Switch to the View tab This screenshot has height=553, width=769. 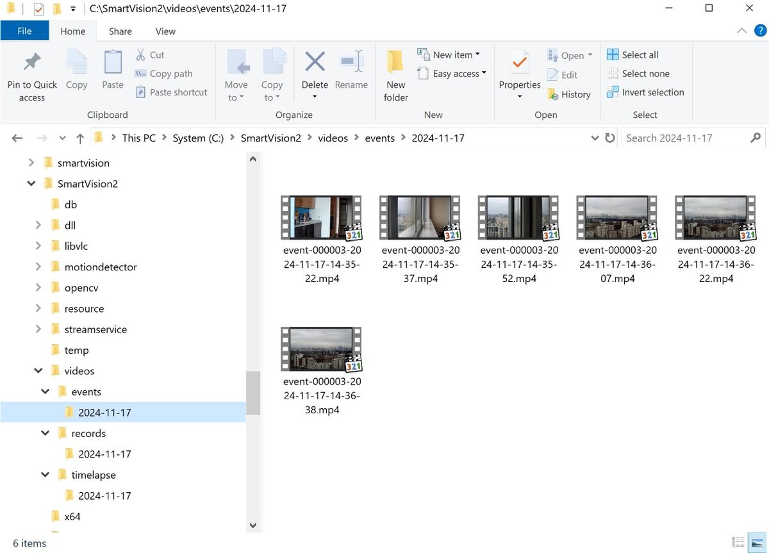[165, 31]
